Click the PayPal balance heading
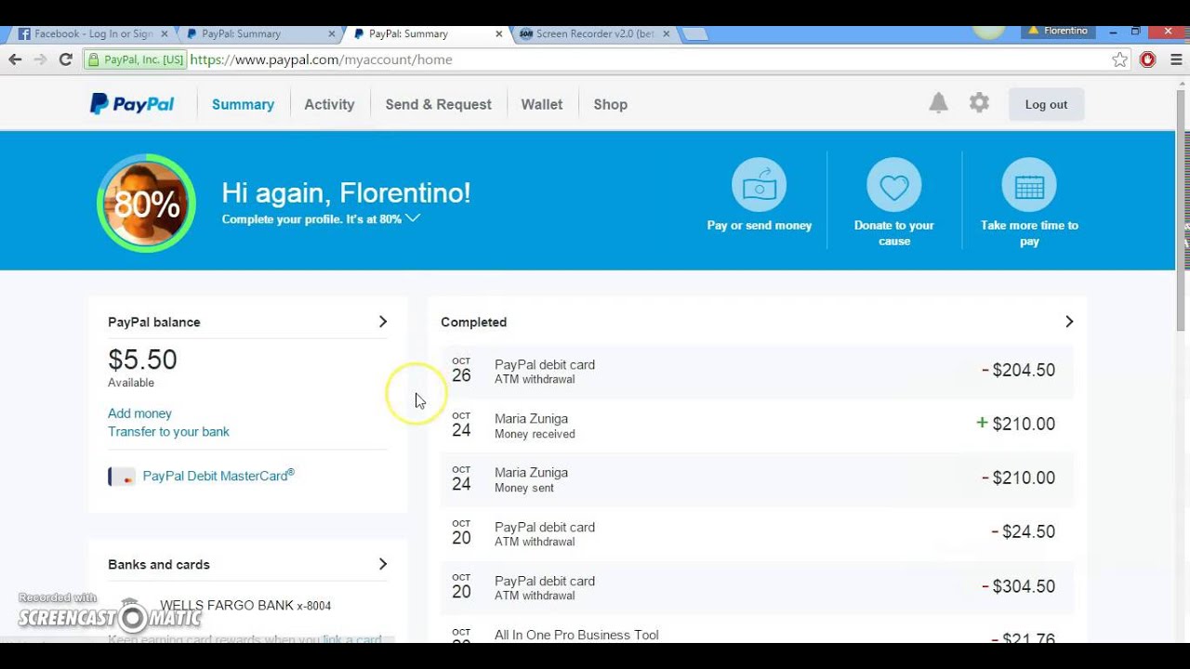This screenshot has height=669, width=1190. (x=154, y=322)
